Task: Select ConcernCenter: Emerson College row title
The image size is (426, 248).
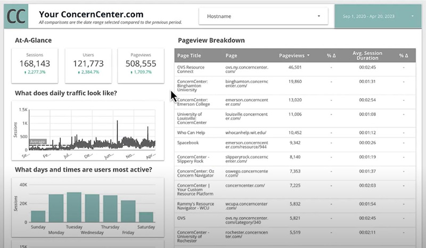Action: [x=193, y=102]
